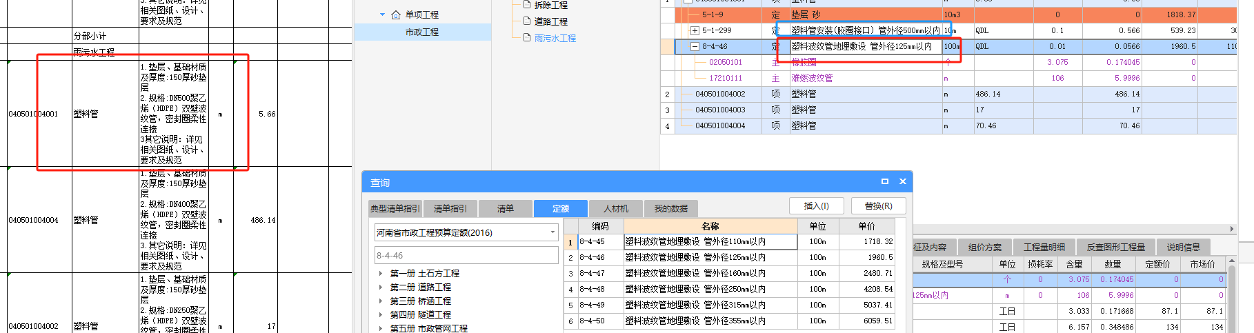Viewport: 1254px width, 333px height.
Task: Collapse the 单项工程 tree arrow
Action: (382, 14)
